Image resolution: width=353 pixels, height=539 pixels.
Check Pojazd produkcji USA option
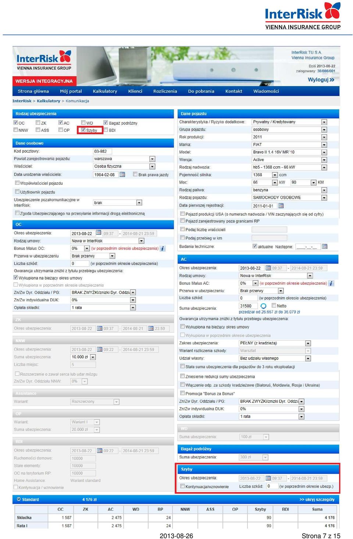[x=182, y=213]
